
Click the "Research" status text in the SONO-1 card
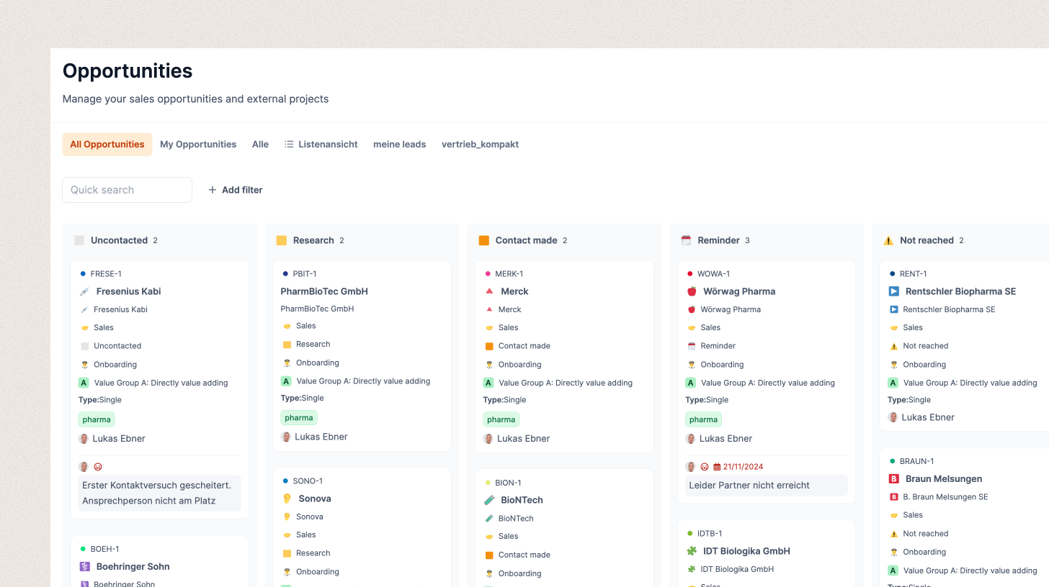[x=313, y=553]
